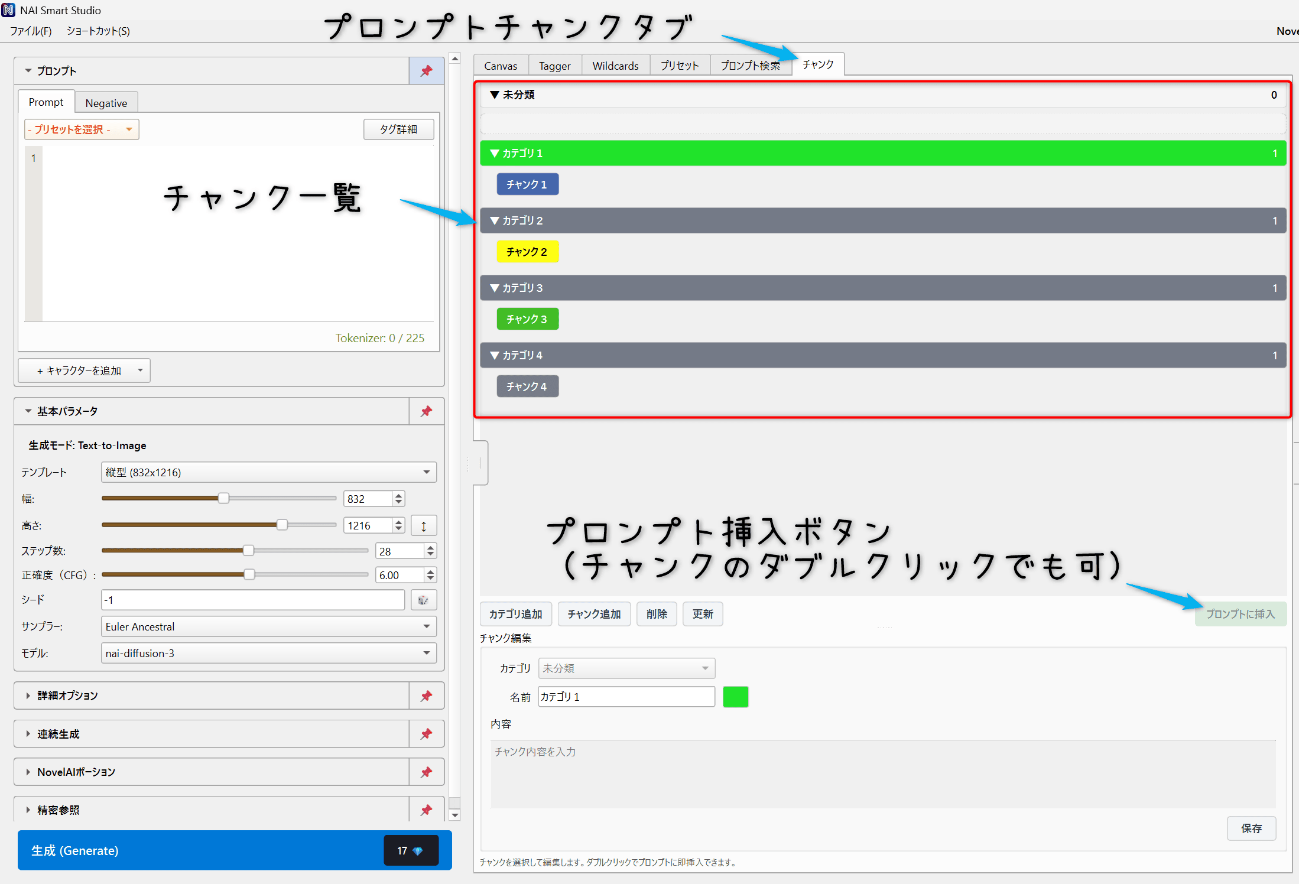Pin the 精密参照 panel
The width and height of the screenshot is (1299, 884).
[x=426, y=809]
